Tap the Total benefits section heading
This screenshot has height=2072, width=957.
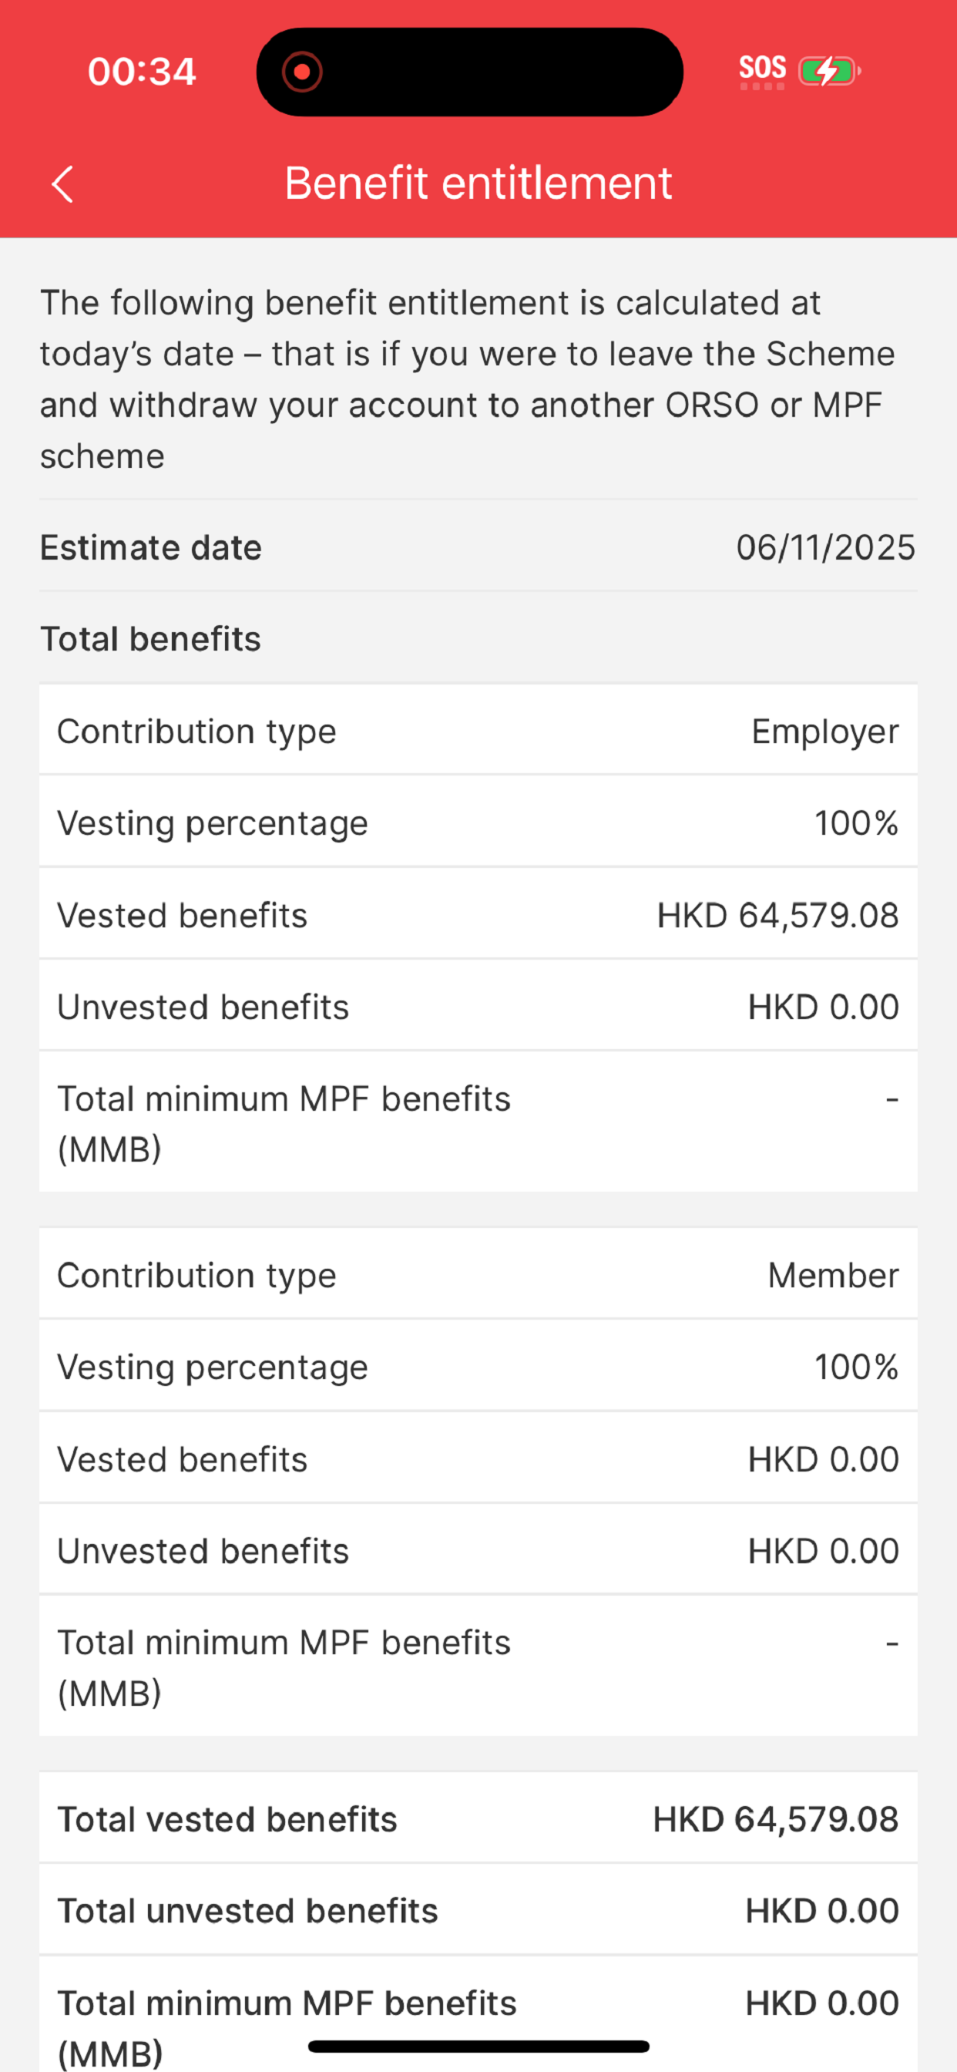(150, 639)
